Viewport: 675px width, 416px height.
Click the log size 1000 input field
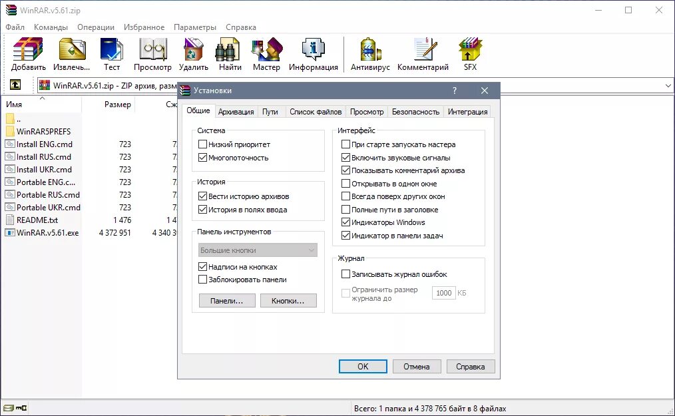click(x=444, y=293)
